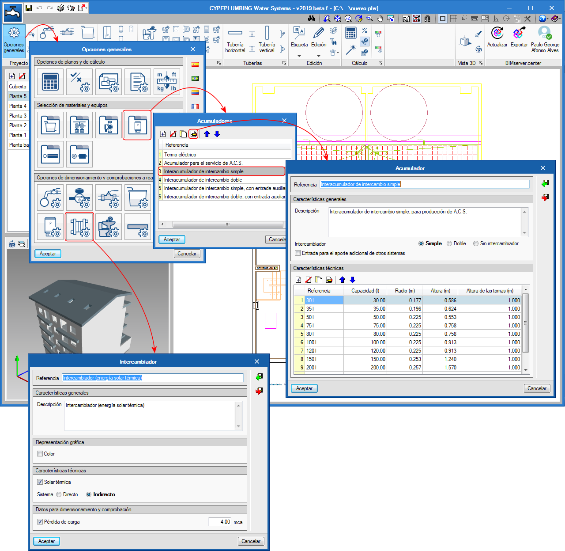Open the Edición dropdown arrow
This screenshot has height=551, width=565.
[x=319, y=56]
